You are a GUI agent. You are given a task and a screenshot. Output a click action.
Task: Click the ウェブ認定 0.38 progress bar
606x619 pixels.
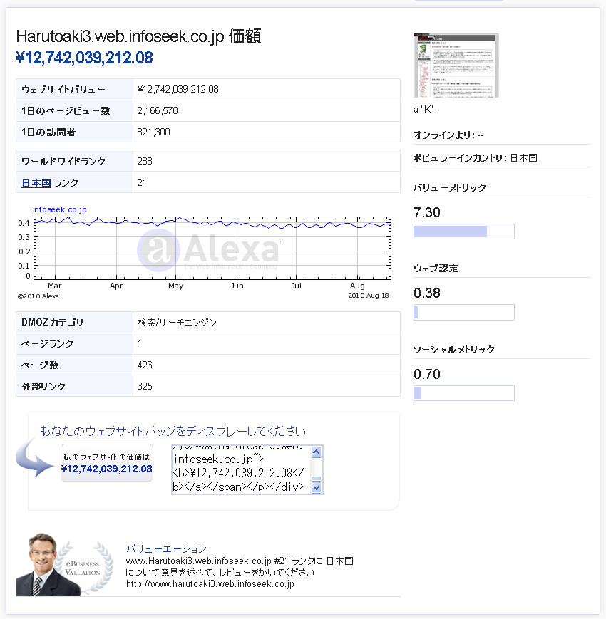point(464,312)
